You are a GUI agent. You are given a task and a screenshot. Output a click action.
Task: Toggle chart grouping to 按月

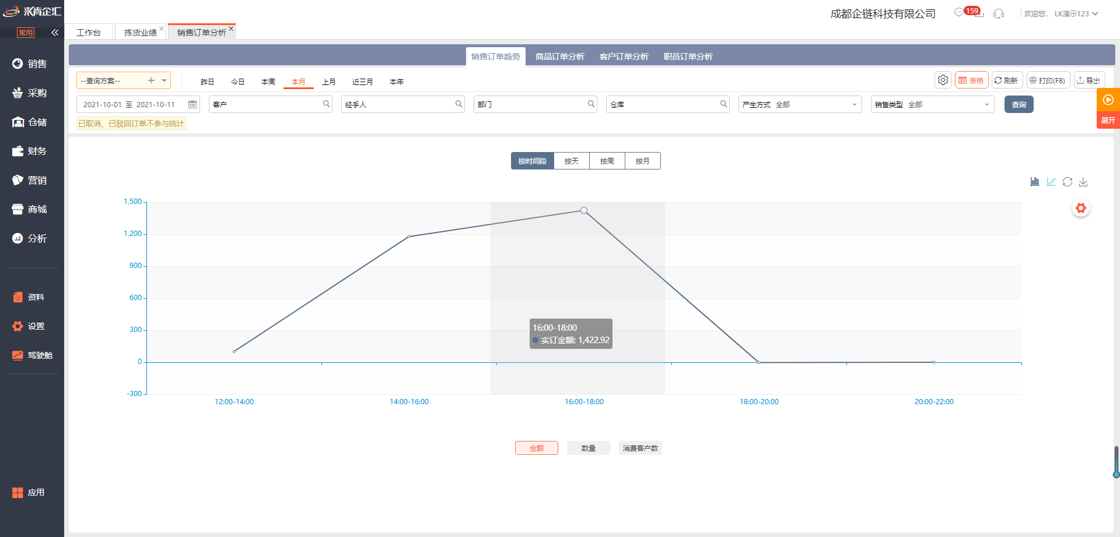642,161
